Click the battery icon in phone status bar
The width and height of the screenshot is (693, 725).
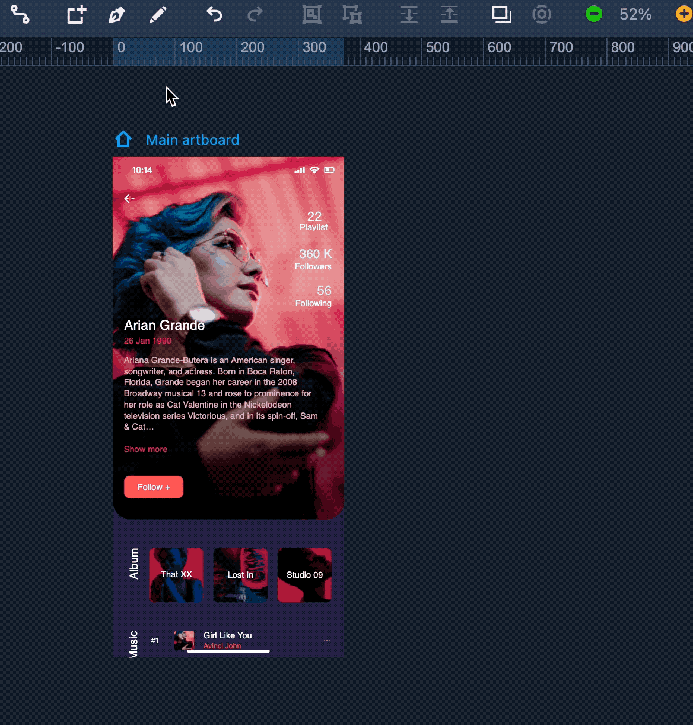point(329,170)
